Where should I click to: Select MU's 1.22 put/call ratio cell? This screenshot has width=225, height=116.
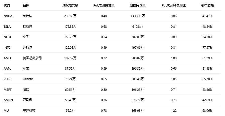coord(173,110)
